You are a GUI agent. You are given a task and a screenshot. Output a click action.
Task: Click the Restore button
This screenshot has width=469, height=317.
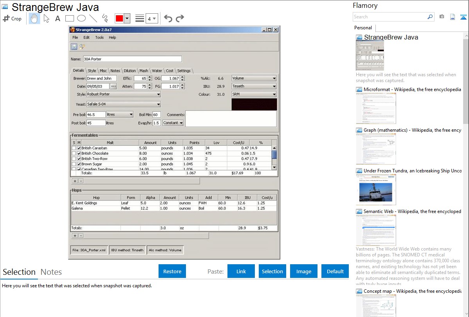172,271
